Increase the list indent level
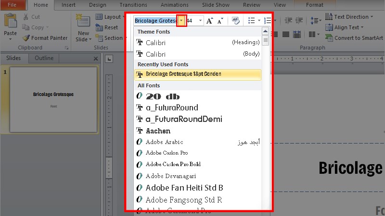The width and height of the screenshot is (385, 216). tap(299, 21)
